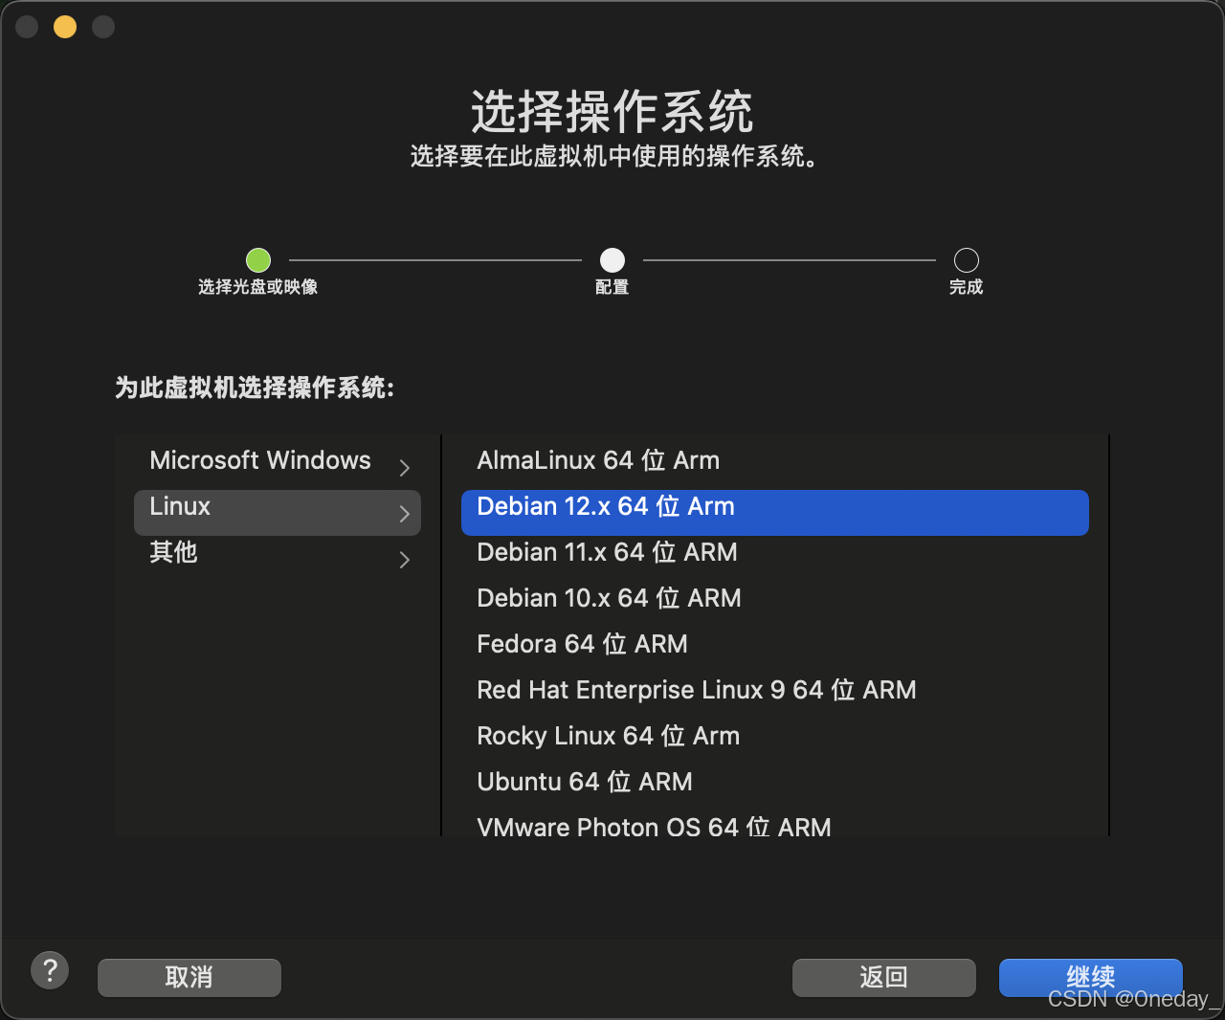
Task: Click the 继续 continue button
Action: [x=1091, y=977]
